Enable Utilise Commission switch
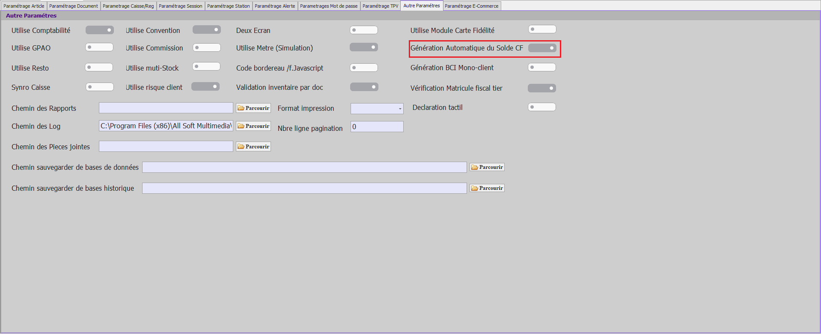The image size is (821, 334). pyautogui.click(x=207, y=47)
